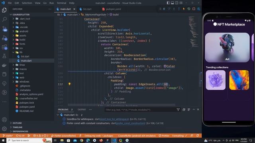Toggle the bottom panel layout

point(173,3)
